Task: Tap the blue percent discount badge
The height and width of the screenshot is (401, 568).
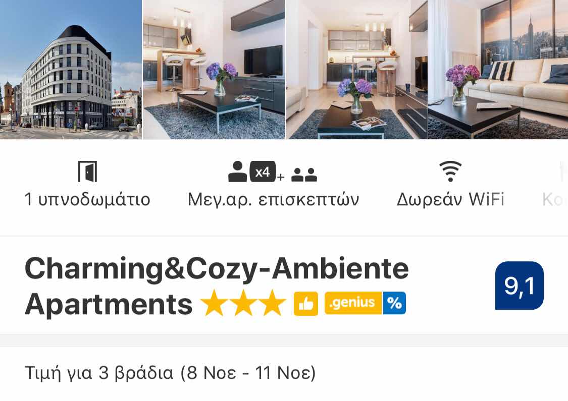Action: [x=394, y=303]
